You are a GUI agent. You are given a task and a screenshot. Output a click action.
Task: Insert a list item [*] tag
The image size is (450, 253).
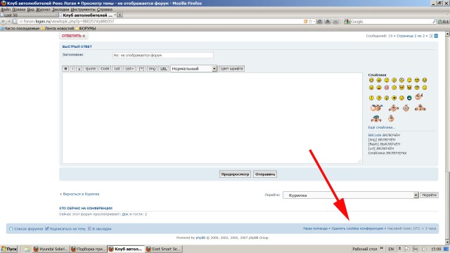pos(141,69)
